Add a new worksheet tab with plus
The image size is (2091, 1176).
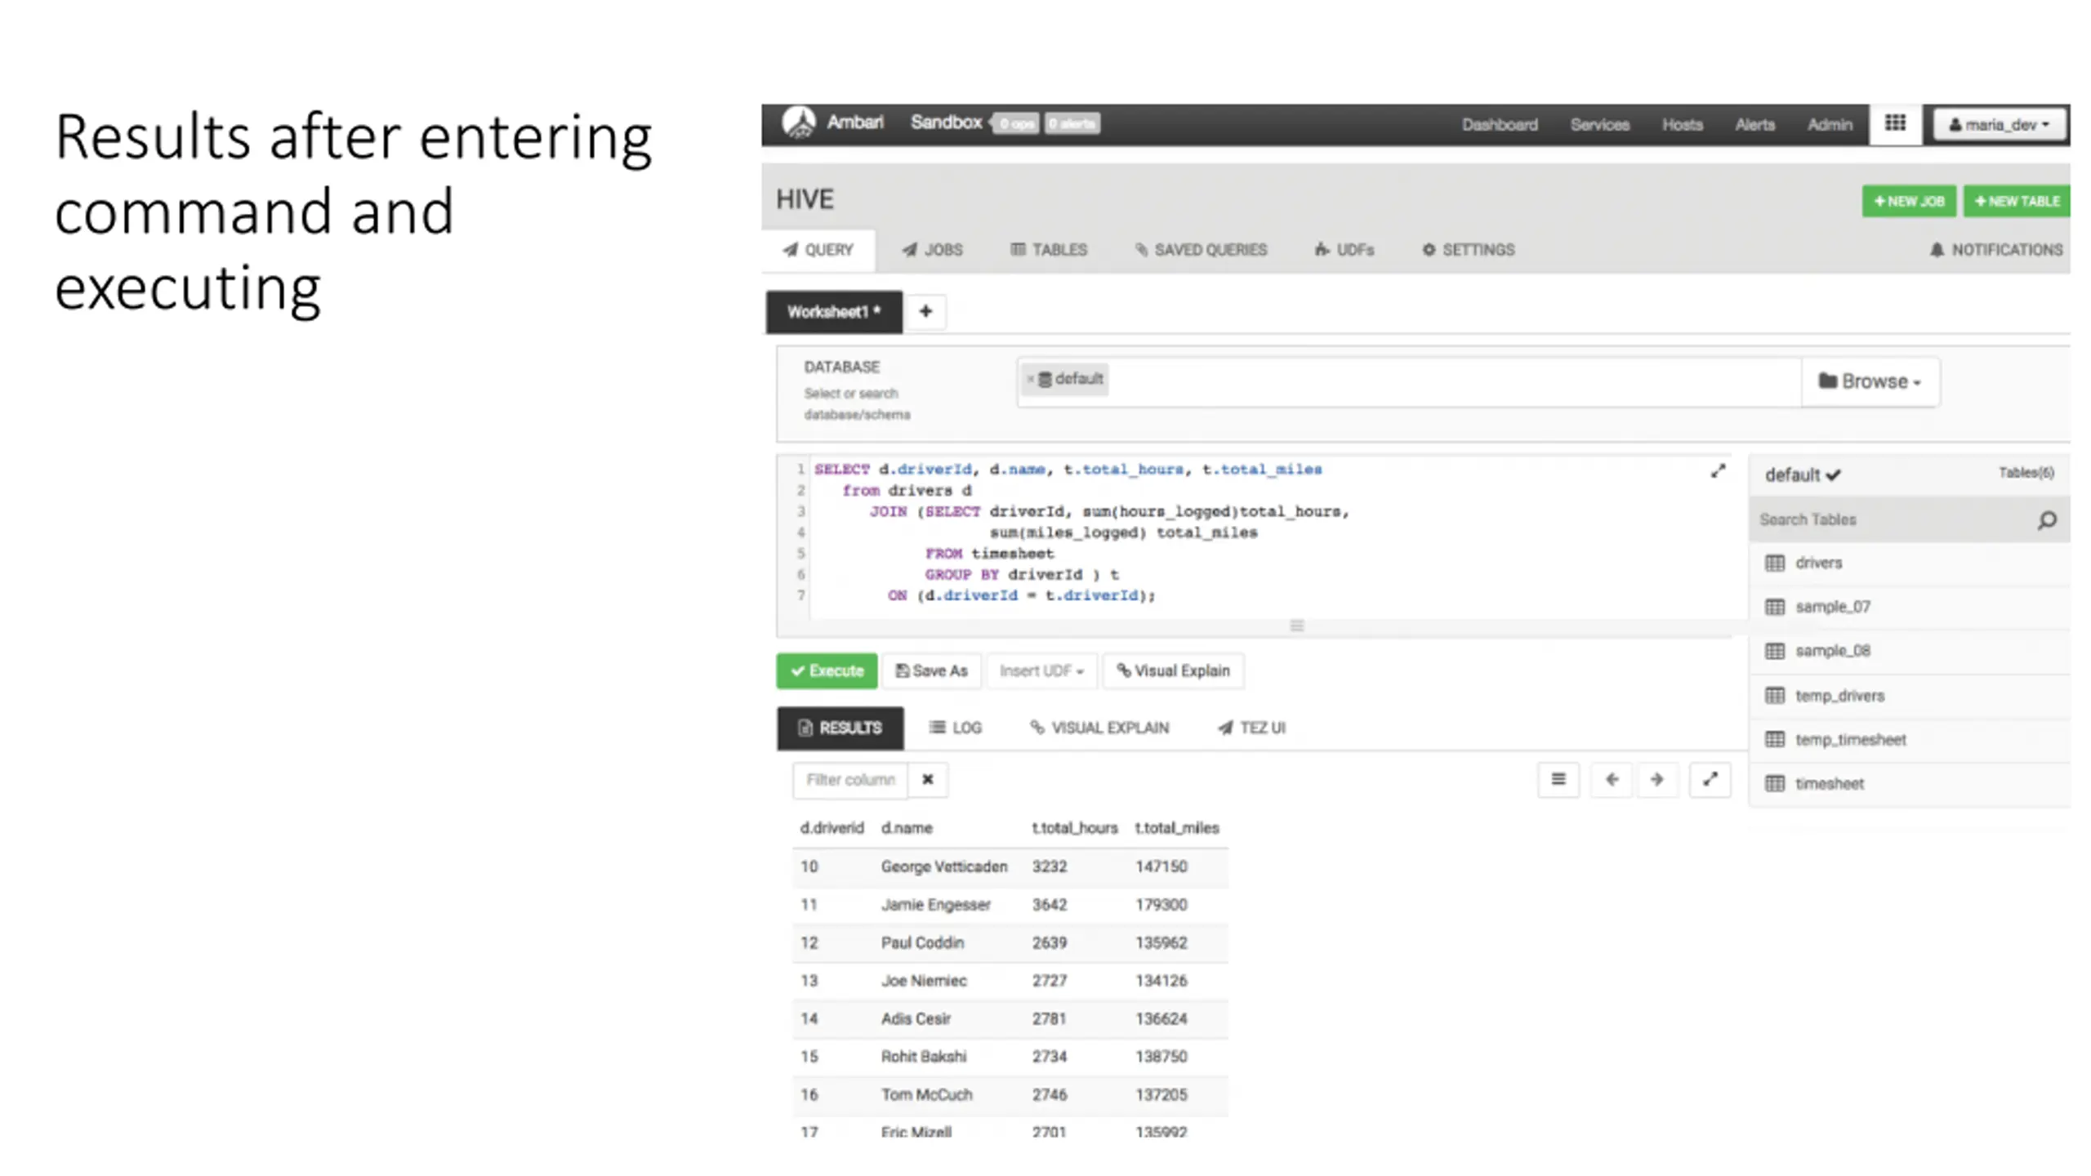coord(925,311)
